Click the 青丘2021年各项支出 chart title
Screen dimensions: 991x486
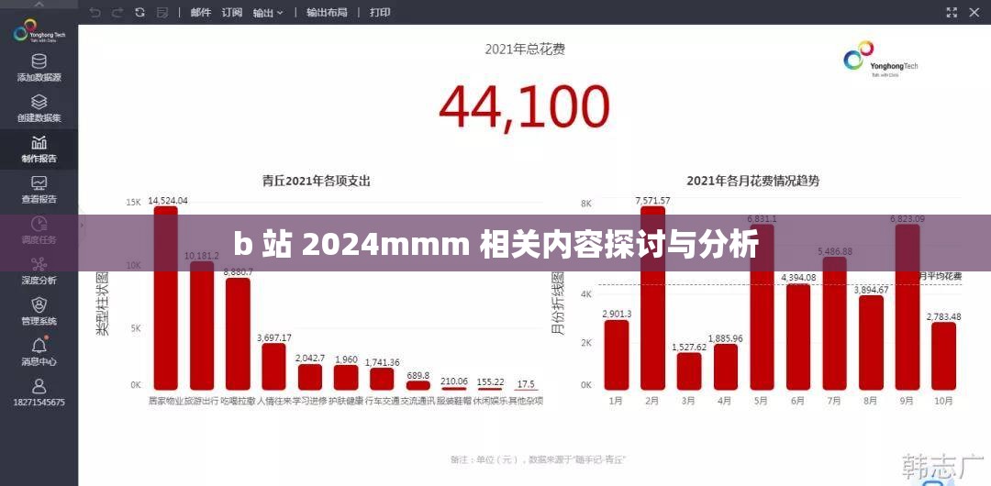coord(317,182)
